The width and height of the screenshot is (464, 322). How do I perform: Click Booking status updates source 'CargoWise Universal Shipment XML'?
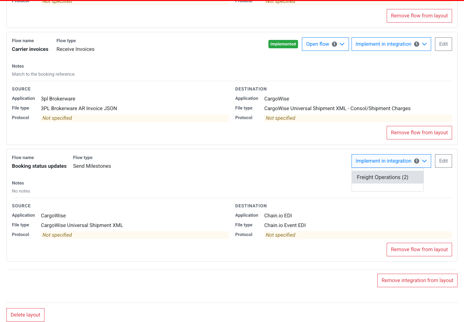coord(82,225)
